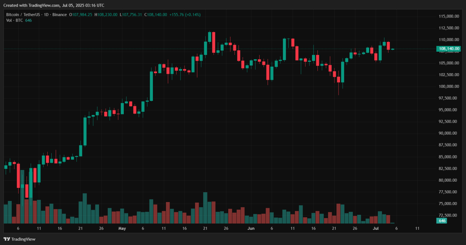The height and width of the screenshot is (245, 466).
Task: Click the opening price value O107,984.25 in header
Action: click(x=80, y=15)
